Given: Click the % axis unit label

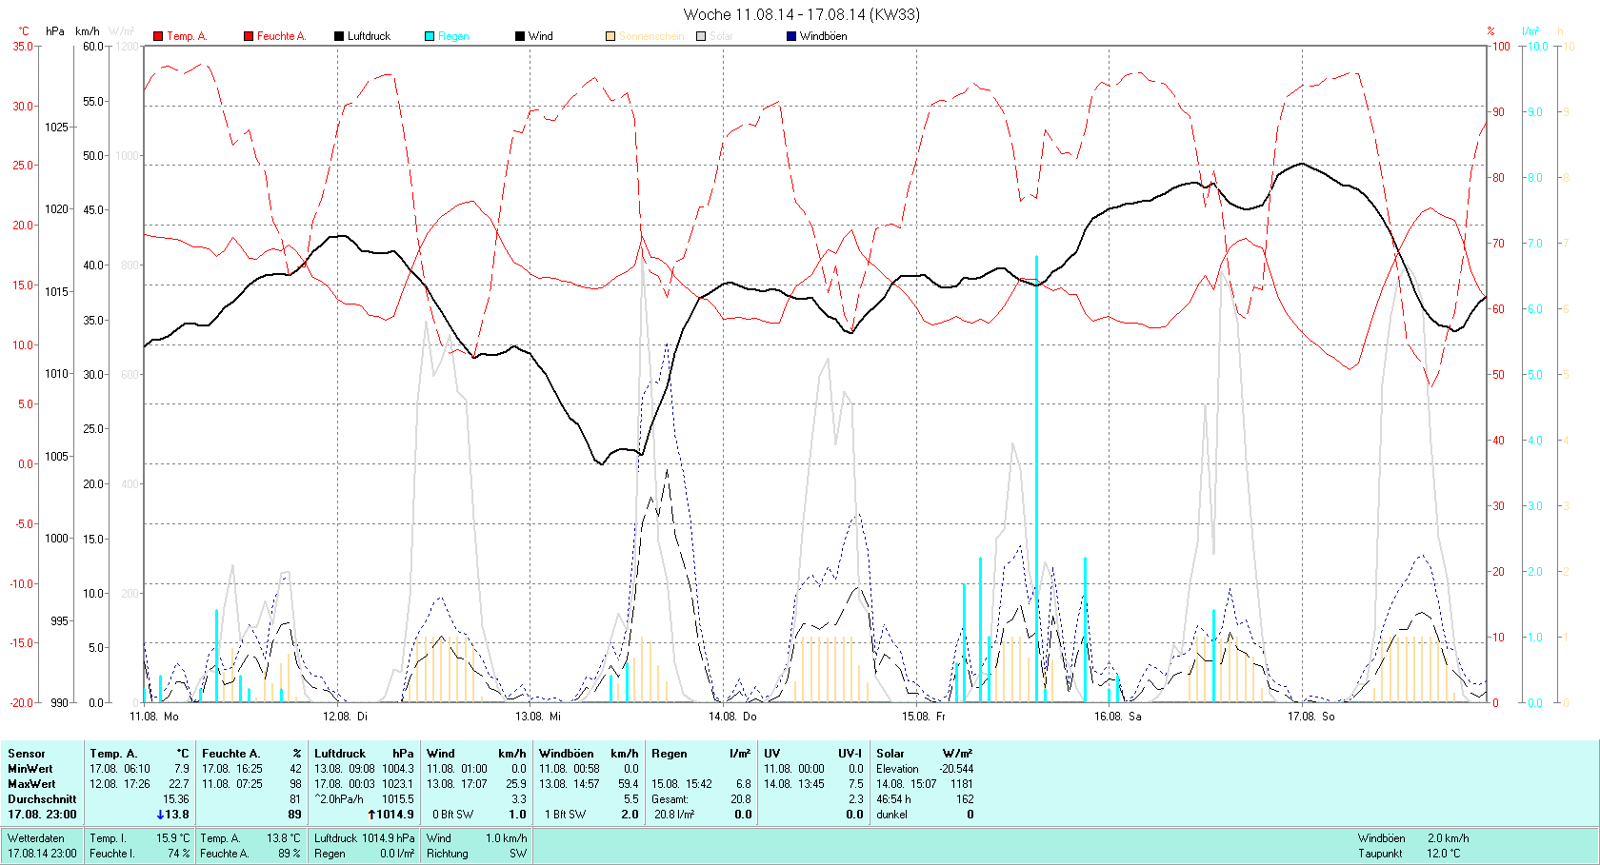Looking at the screenshot, I should (1491, 31).
